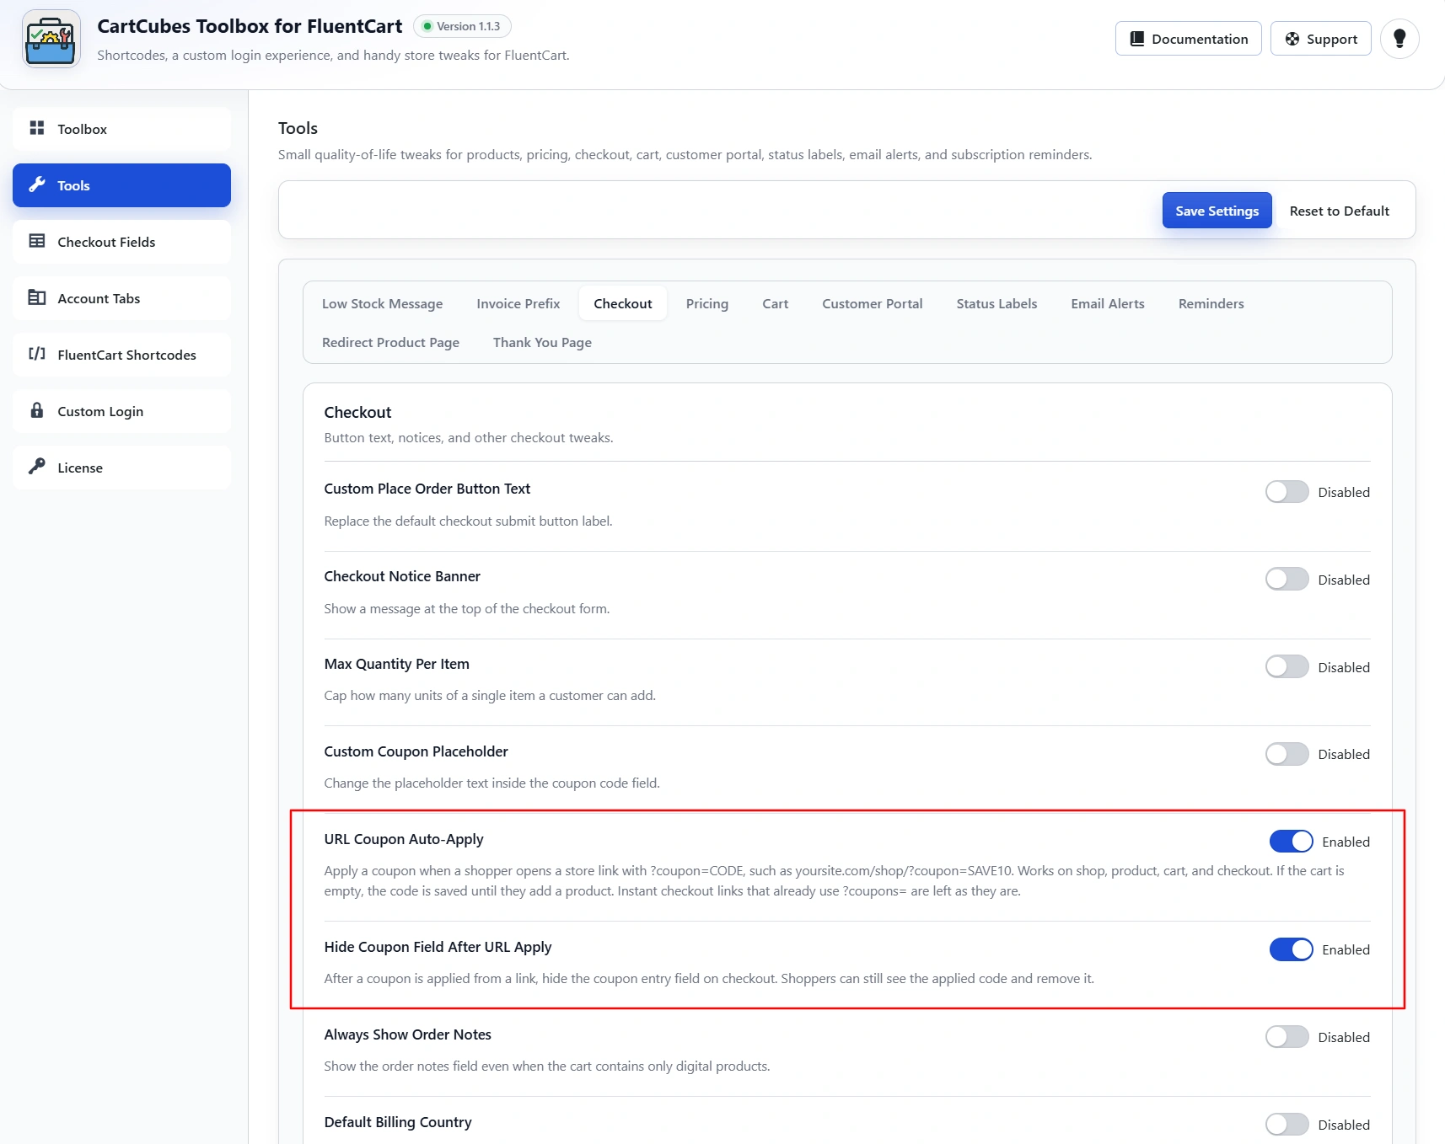1445x1144 pixels.
Task: Toggle Default Billing Country switch
Action: (1287, 1125)
